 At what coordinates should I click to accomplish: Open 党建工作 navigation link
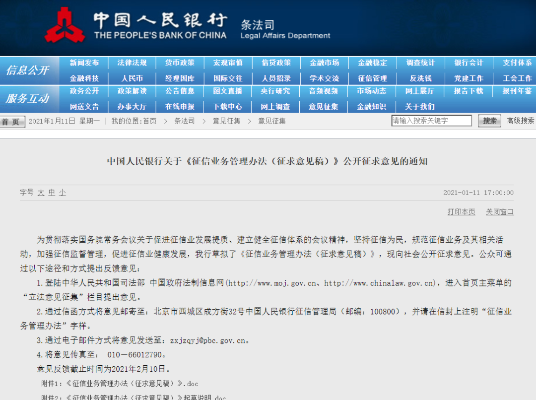point(469,78)
